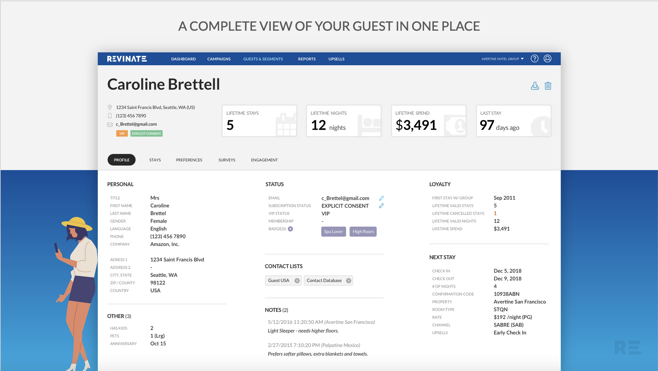Click the Lifetime Spend card
This screenshot has height=371, width=658.
pyautogui.click(x=429, y=121)
